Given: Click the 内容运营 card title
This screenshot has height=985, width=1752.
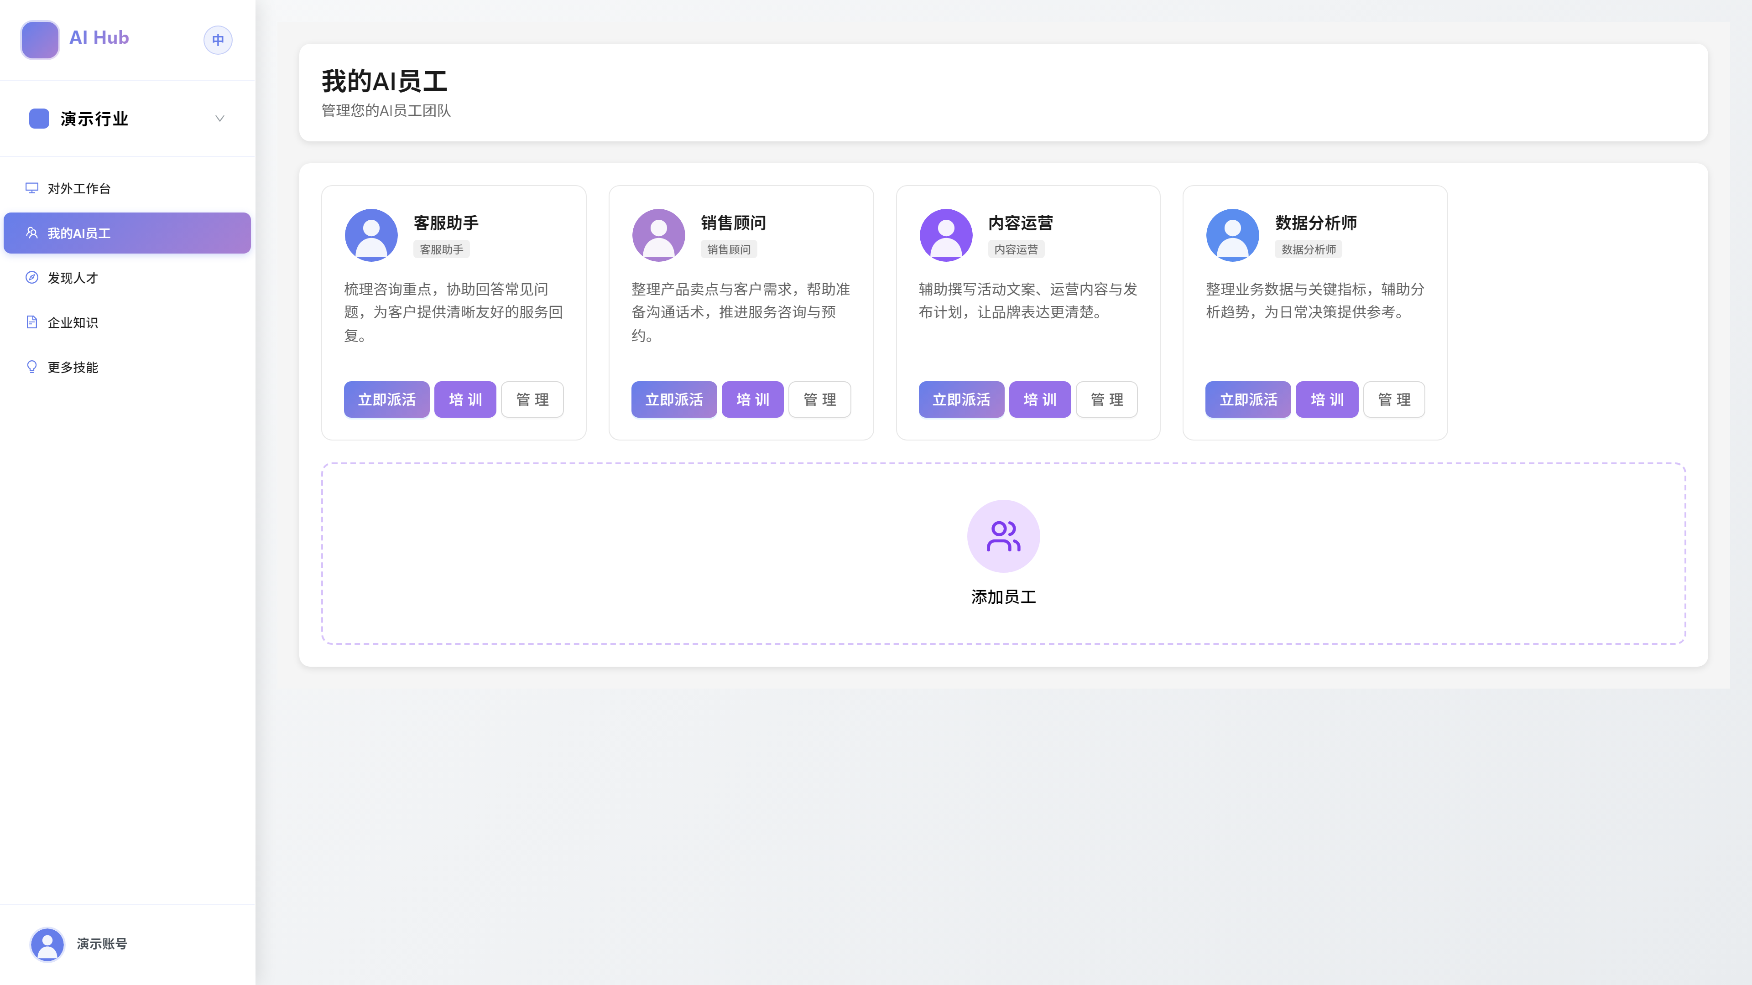Looking at the screenshot, I should 1020,223.
